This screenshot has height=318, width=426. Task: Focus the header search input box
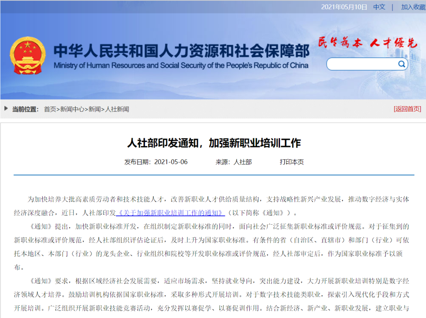point(361,64)
